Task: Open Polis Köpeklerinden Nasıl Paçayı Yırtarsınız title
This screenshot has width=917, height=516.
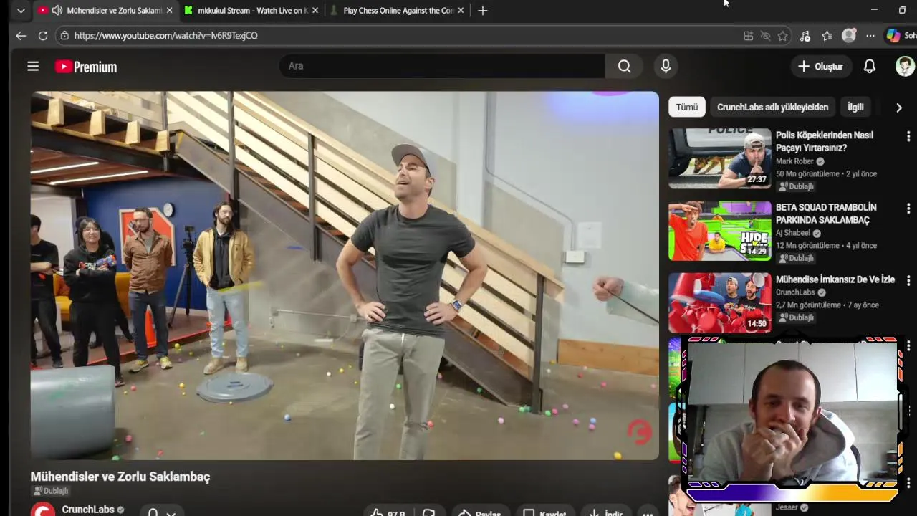Action: click(x=825, y=141)
